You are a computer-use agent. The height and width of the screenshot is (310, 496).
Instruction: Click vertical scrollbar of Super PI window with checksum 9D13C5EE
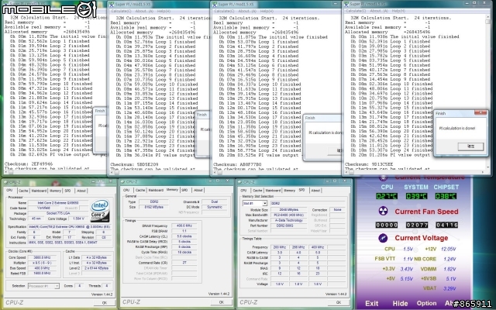point(487,93)
